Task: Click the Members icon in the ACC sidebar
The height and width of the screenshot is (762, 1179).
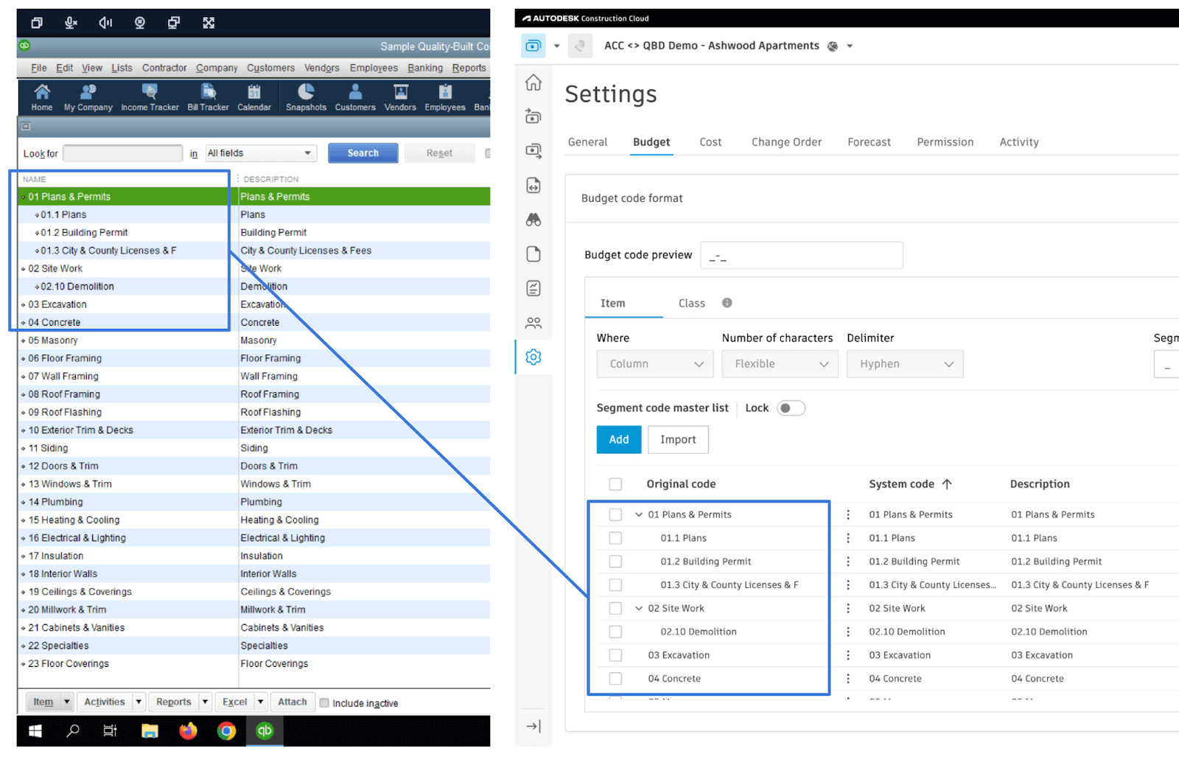Action: [533, 322]
